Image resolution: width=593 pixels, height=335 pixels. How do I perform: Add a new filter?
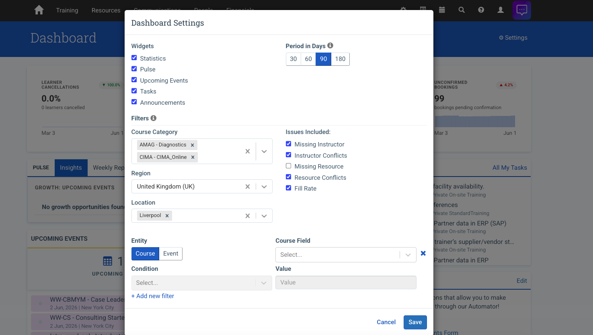[153, 296]
